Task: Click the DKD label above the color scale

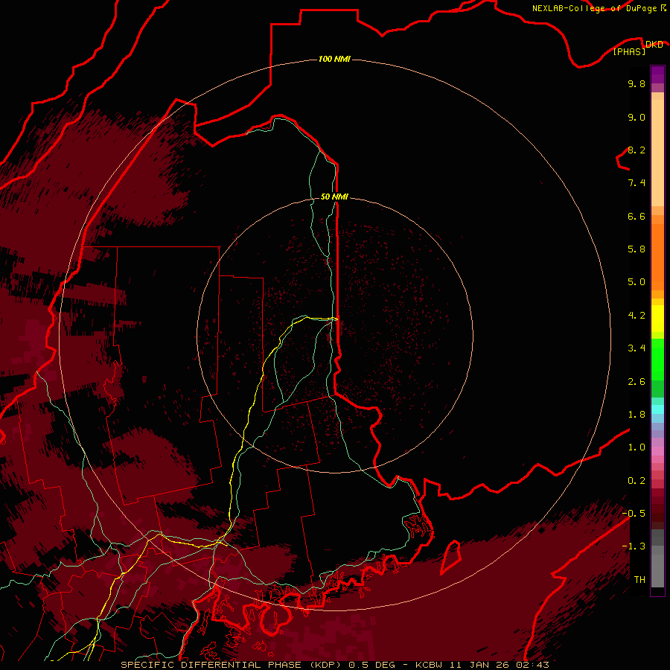Action: click(x=654, y=45)
